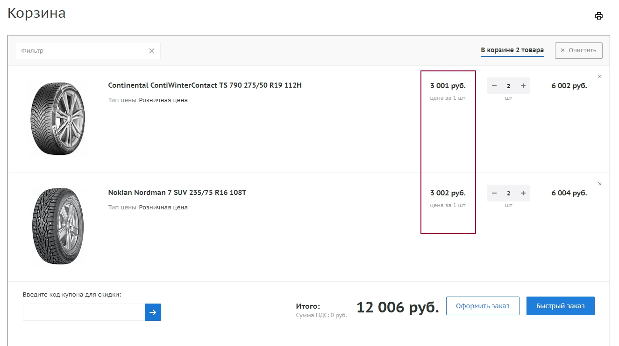619x346 pixels.
Task: Click the Корзина page heading
Action: coord(36,13)
